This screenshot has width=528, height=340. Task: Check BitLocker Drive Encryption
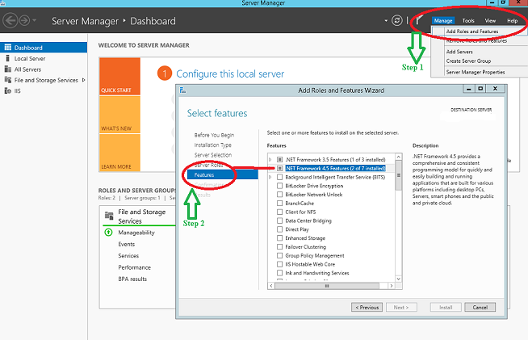[279, 186]
